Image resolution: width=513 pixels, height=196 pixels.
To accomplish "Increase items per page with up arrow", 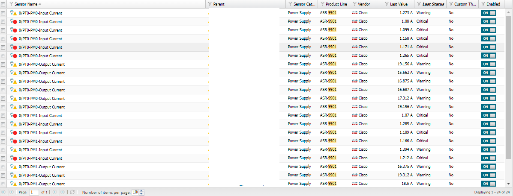I will click(x=142, y=191).
